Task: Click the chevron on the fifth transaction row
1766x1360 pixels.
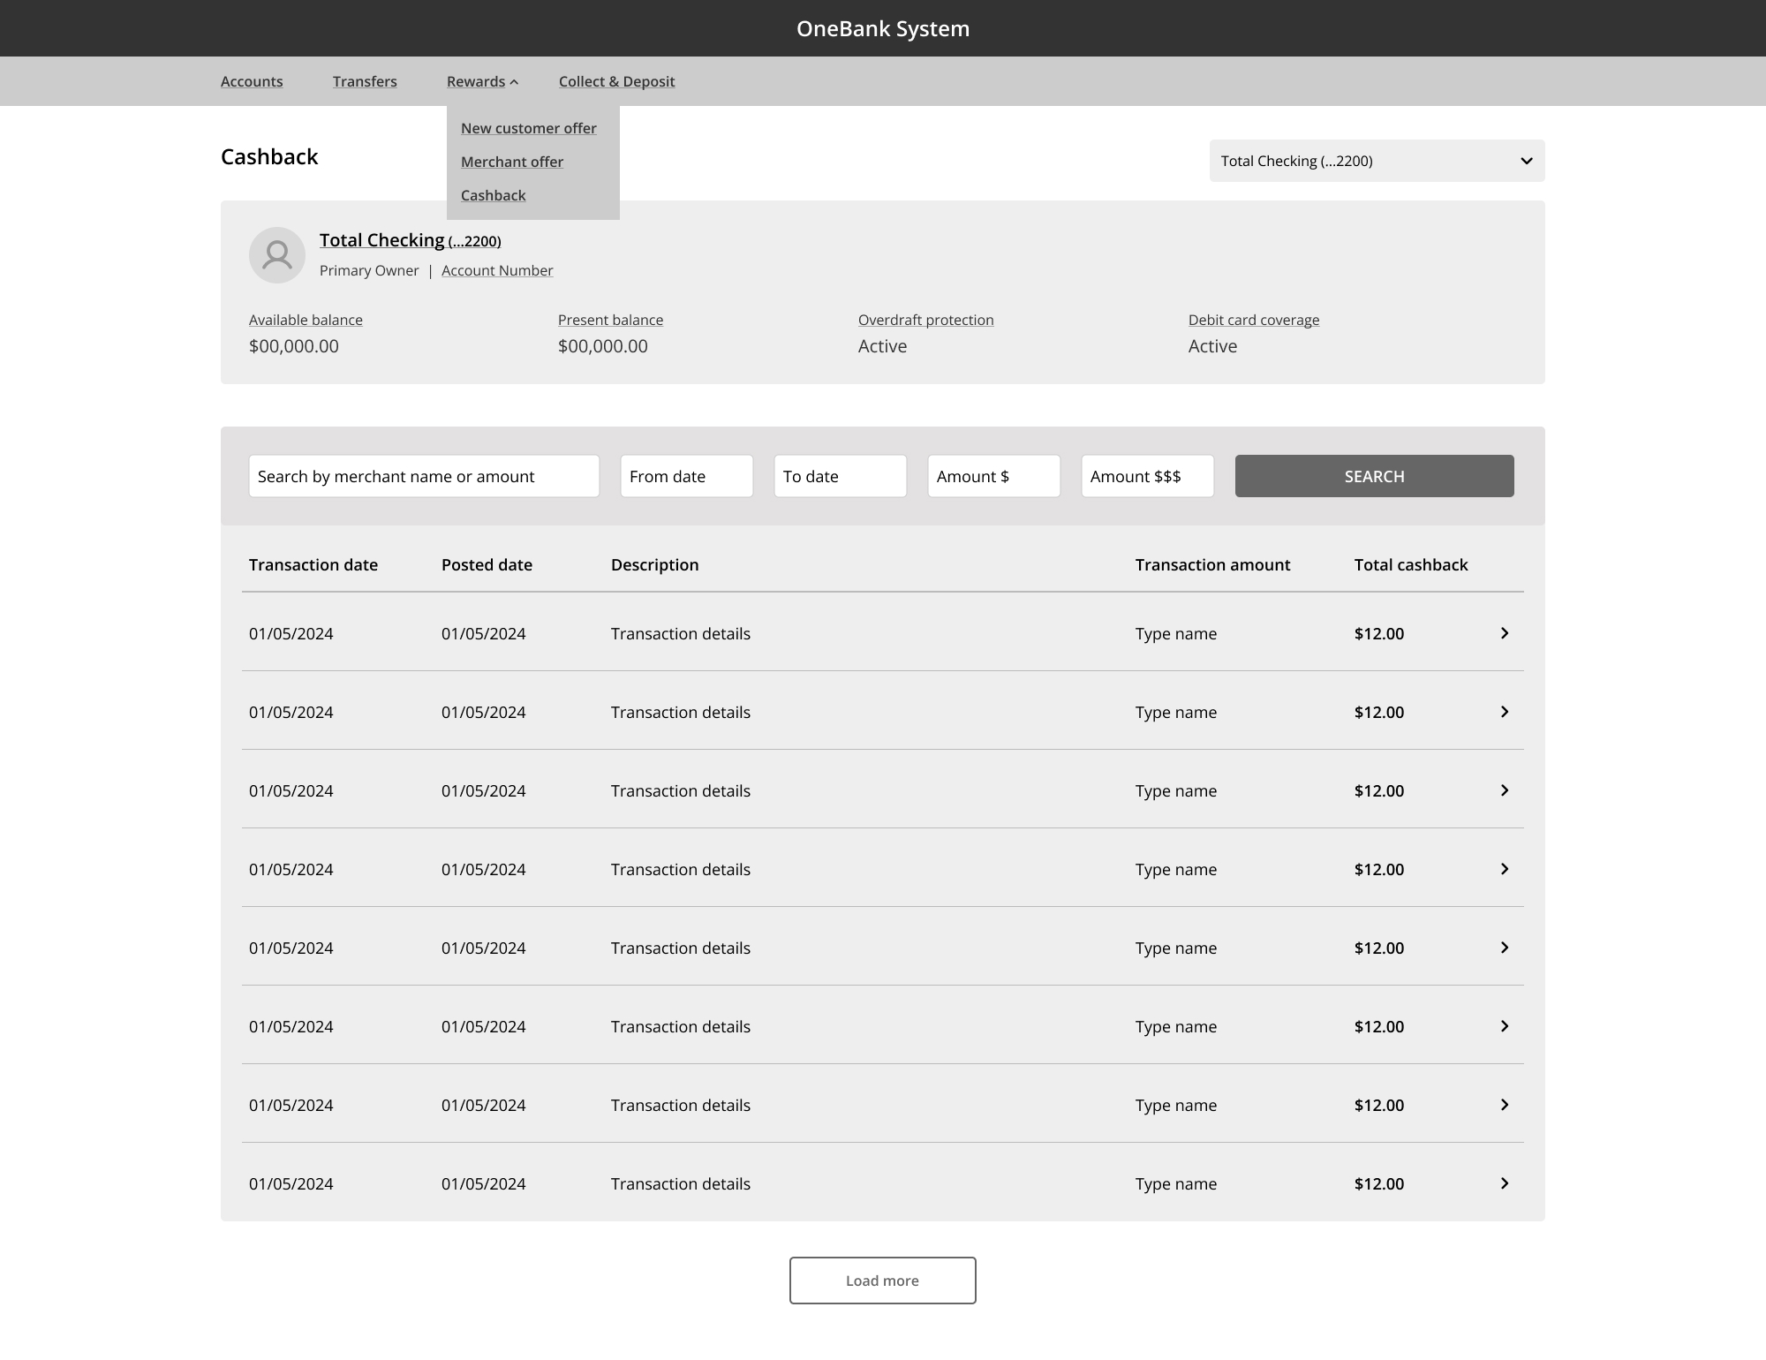Action: pos(1505,948)
